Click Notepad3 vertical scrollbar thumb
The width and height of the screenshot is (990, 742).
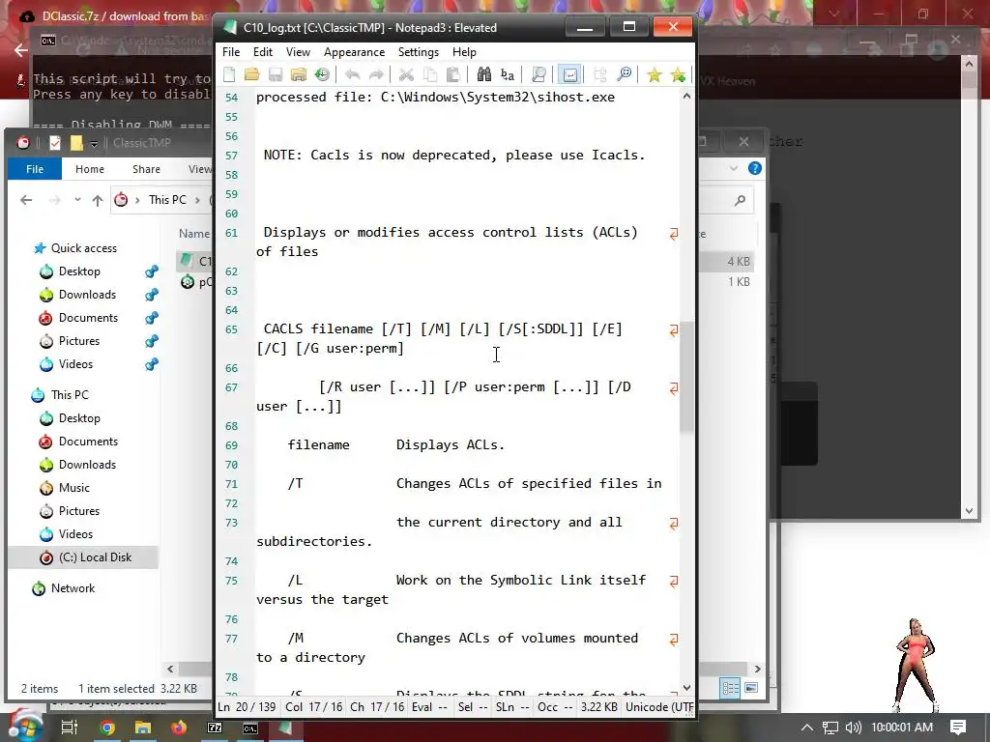[x=687, y=377]
